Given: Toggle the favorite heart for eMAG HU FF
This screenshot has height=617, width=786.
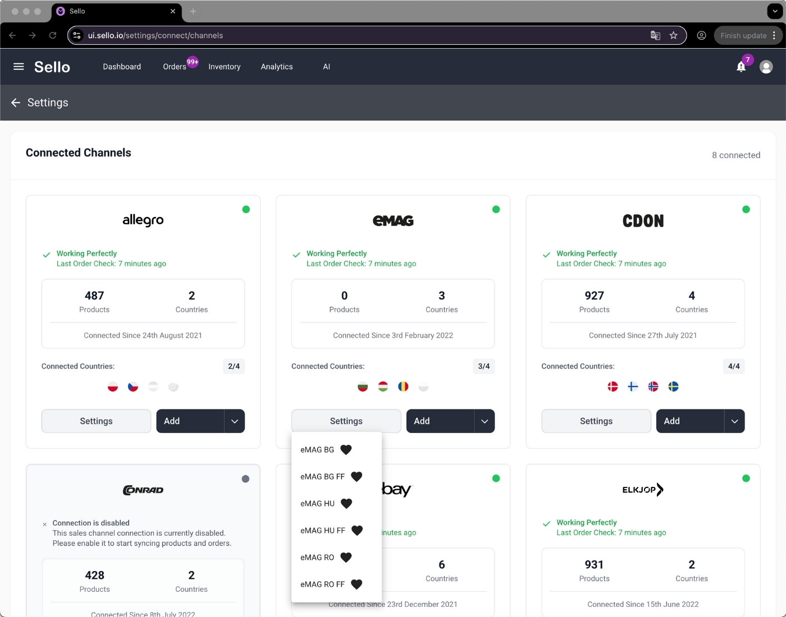Looking at the screenshot, I should click(x=357, y=531).
